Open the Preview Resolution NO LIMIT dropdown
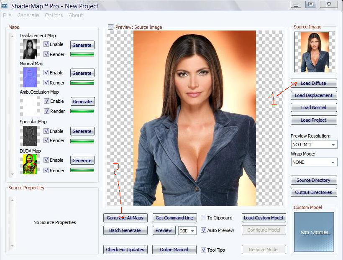343x260 pixels. point(314,145)
